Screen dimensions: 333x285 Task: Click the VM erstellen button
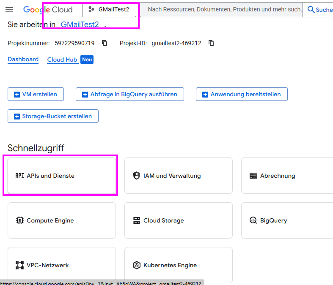click(x=36, y=94)
